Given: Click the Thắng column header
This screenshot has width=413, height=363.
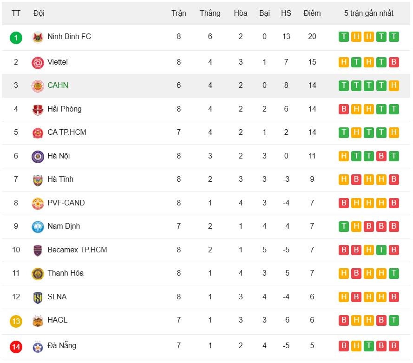Looking at the screenshot, I should click(210, 13).
